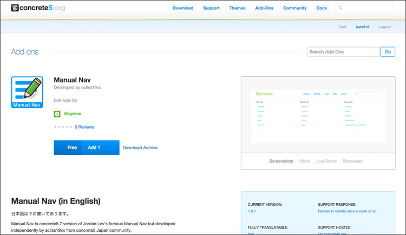The height and width of the screenshot is (235, 406).
Task: Click Replies to tickets once a week link
Action: tap(348, 211)
